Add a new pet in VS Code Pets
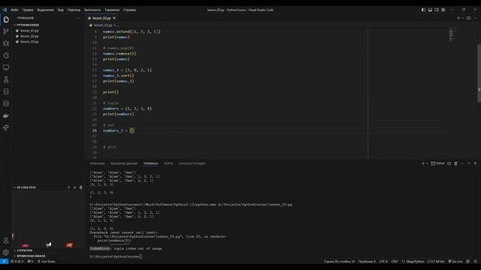The width and height of the screenshot is (481, 270). click(x=68, y=187)
